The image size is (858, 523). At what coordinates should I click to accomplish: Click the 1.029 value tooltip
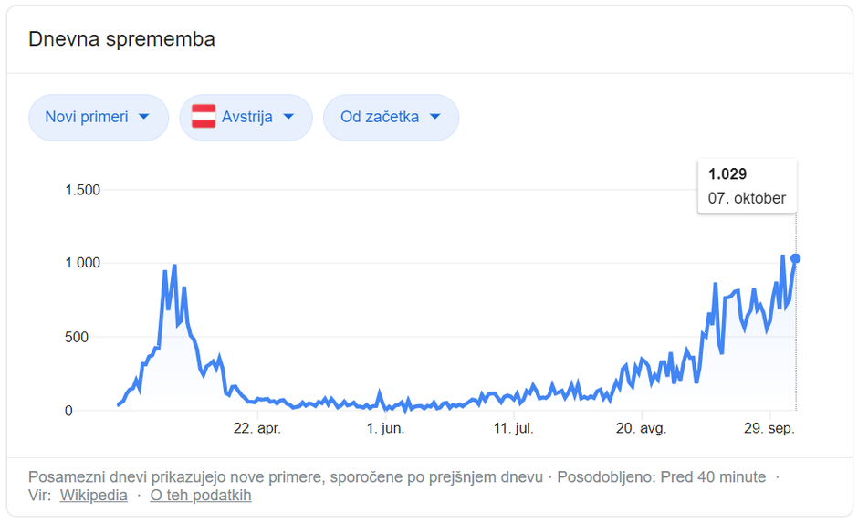click(x=747, y=186)
